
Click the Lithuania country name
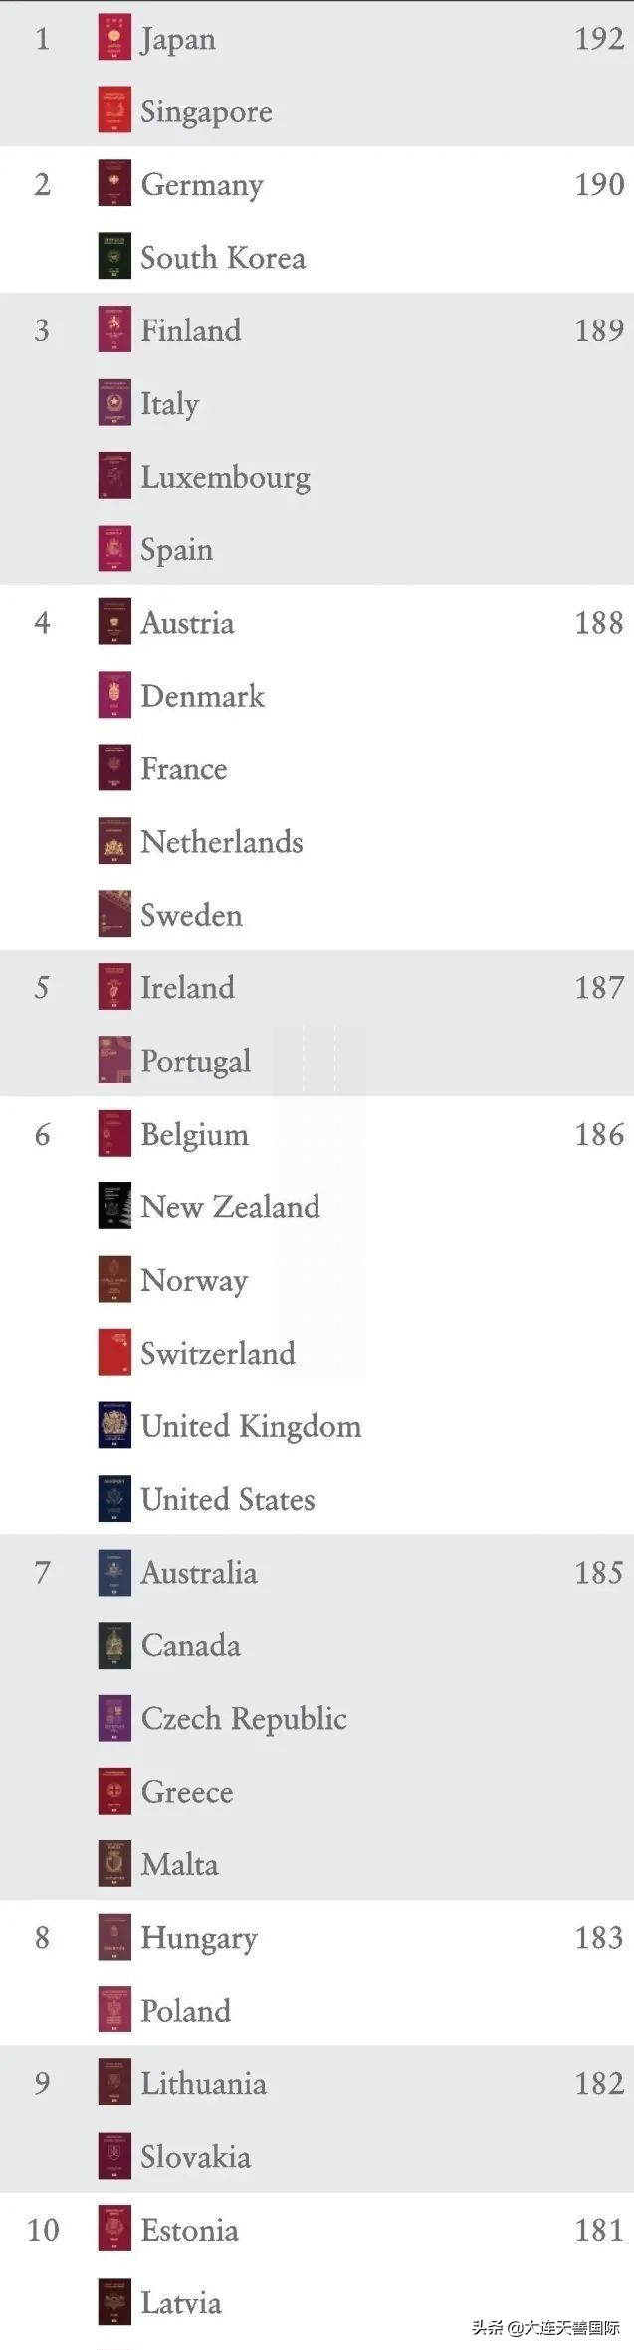click(x=203, y=2084)
